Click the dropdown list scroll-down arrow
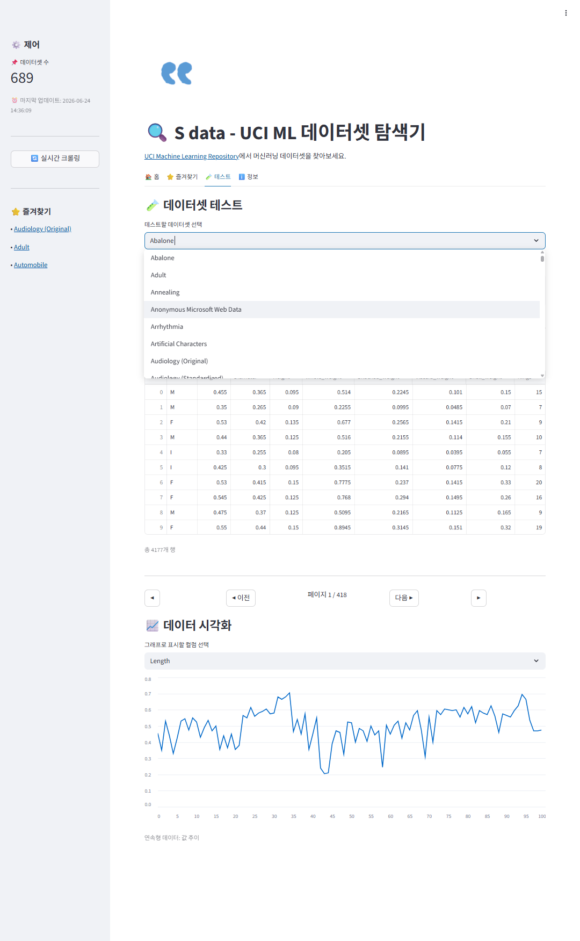 click(542, 376)
